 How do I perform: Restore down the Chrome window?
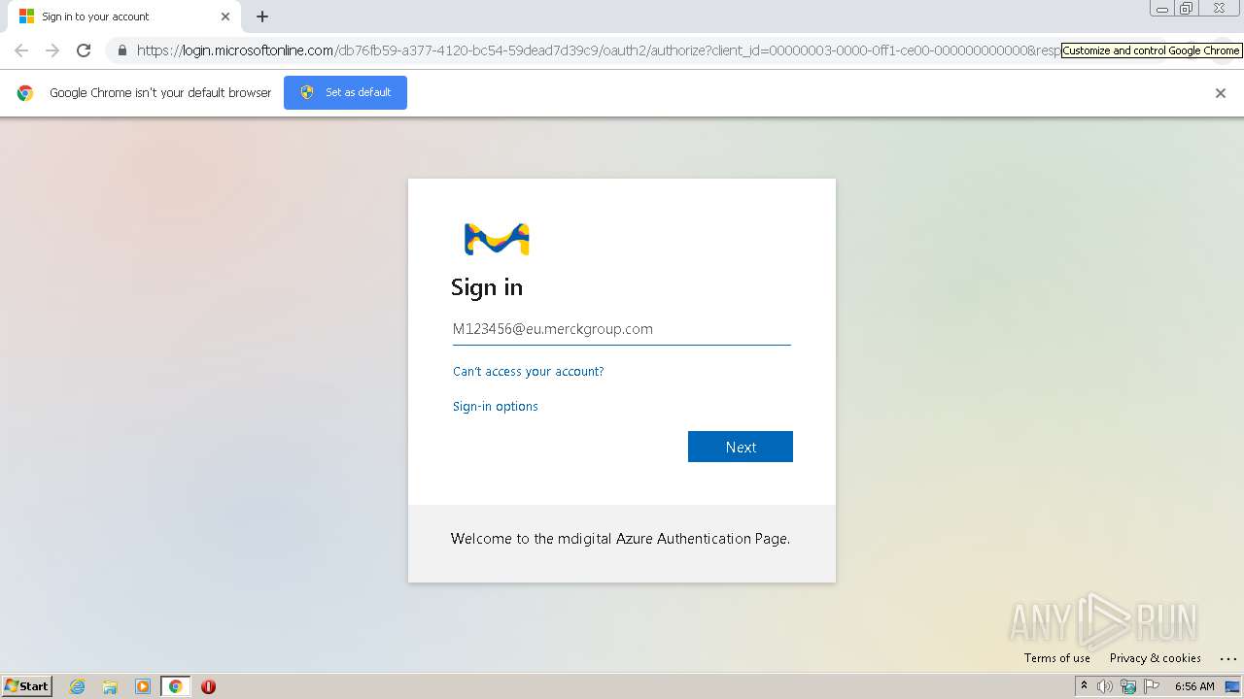pos(1187,9)
